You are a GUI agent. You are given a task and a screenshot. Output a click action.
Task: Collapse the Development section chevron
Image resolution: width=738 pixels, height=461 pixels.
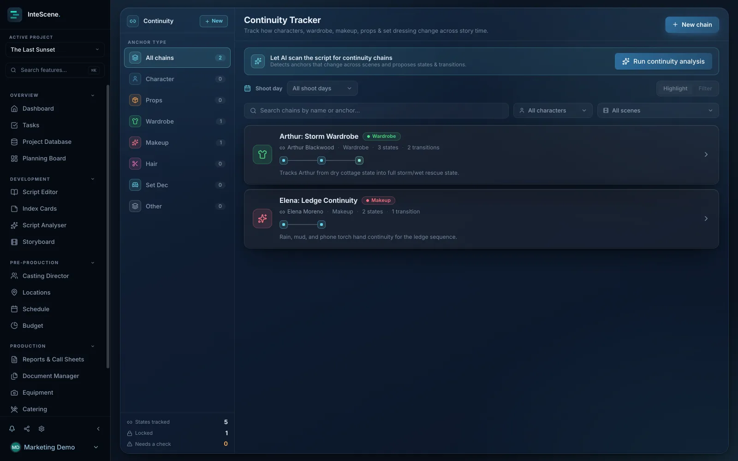click(93, 179)
